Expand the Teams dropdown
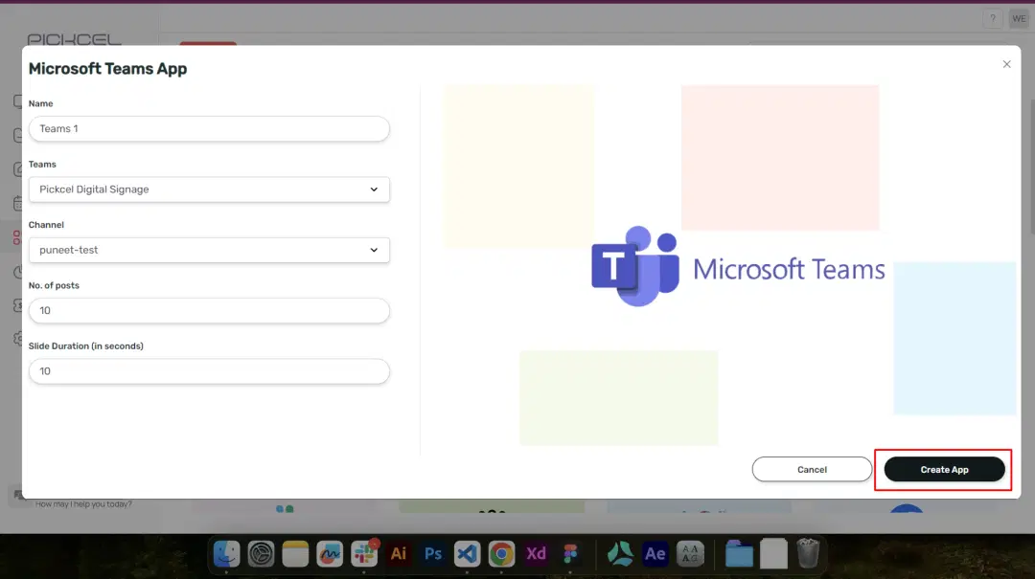 click(x=209, y=189)
